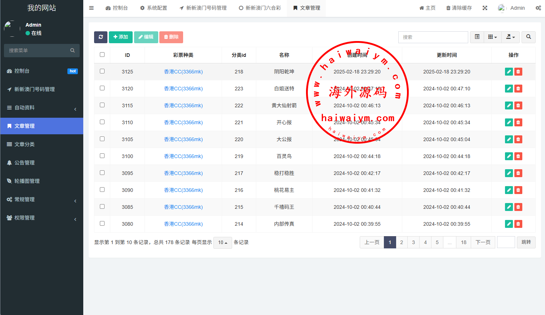The width and height of the screenshot is (545, 315).
Task: Check the select-all checkbox in table header
Action: (102, 55)
